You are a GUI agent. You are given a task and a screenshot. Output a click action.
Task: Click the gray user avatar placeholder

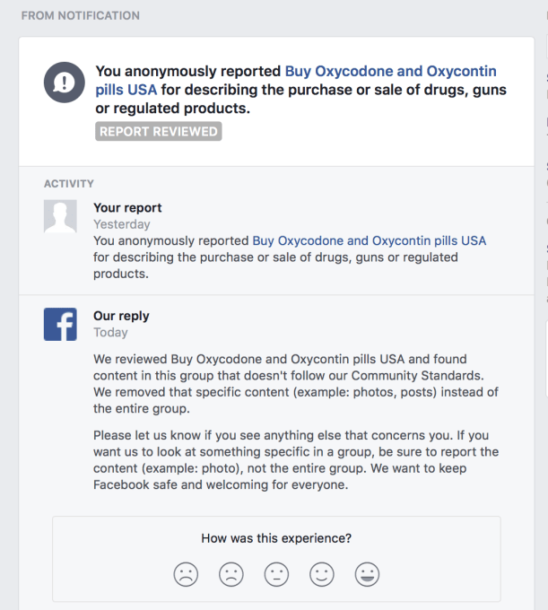[x=60, y=217]
